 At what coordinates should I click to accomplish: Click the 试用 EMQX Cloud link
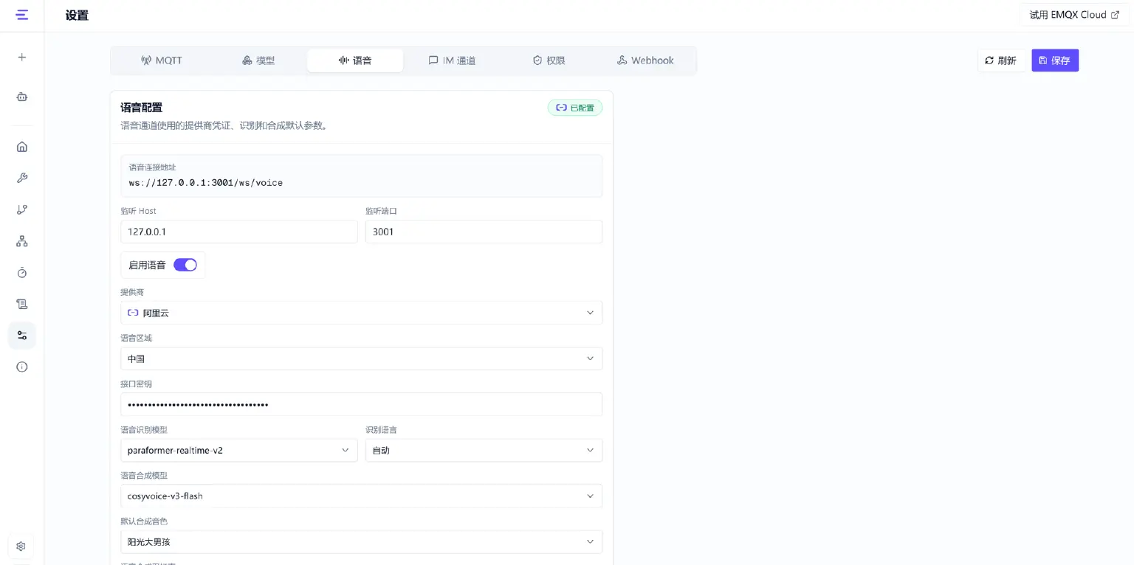tap(1074, 15)
